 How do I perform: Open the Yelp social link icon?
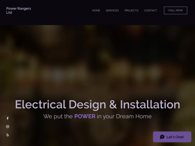tap(7, 135)
